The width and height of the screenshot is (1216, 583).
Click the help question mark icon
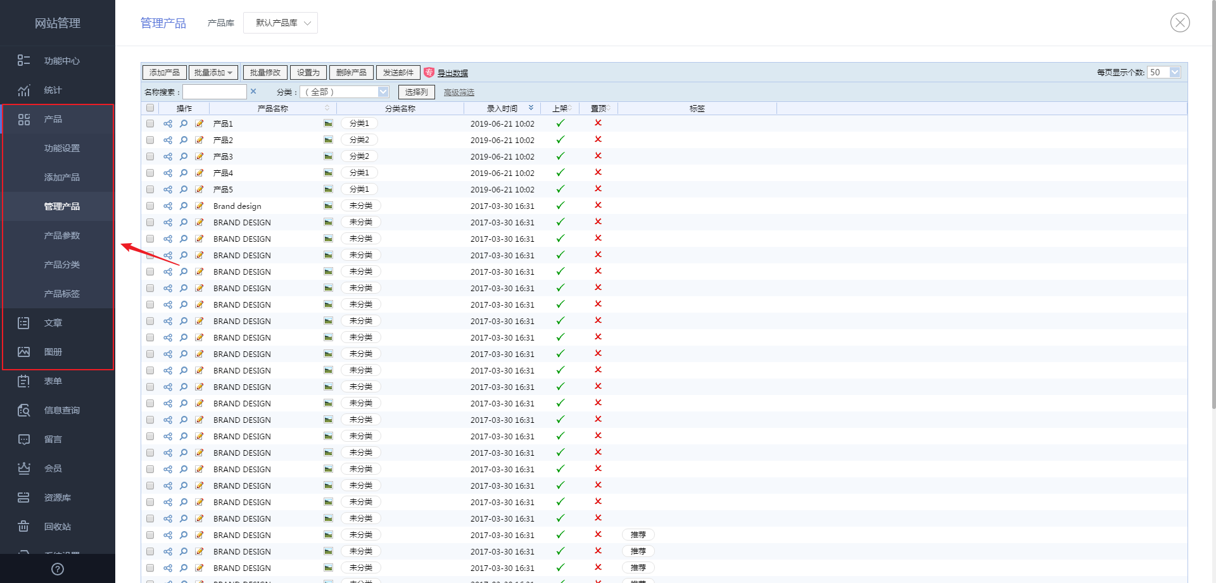pyautogui.click(x=58, y=569)
